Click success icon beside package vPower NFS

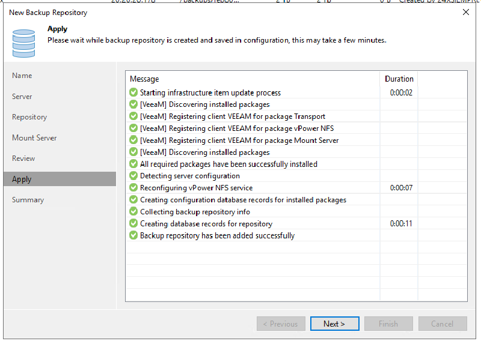[x=133, y=128]
